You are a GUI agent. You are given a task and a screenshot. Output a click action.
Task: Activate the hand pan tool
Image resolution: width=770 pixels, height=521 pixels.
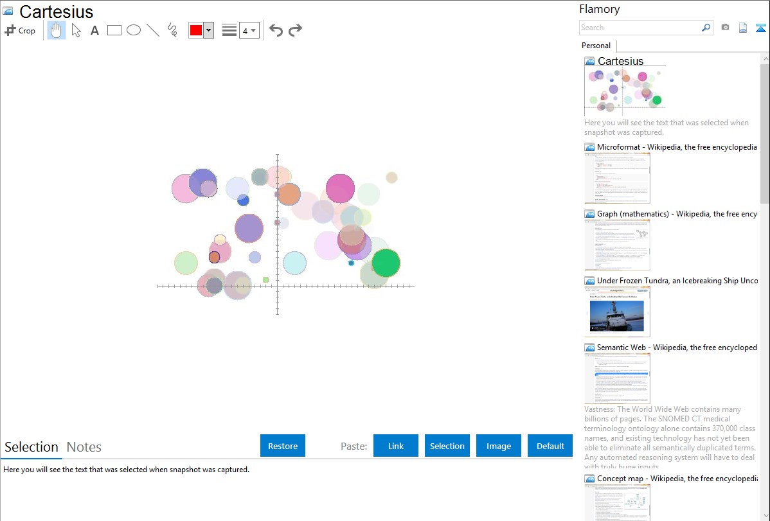click(57, 30)
